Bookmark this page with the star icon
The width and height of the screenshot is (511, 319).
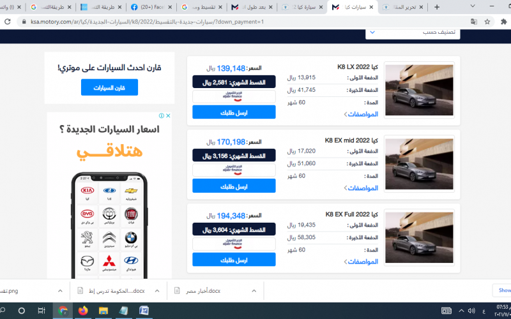(487, 22)
